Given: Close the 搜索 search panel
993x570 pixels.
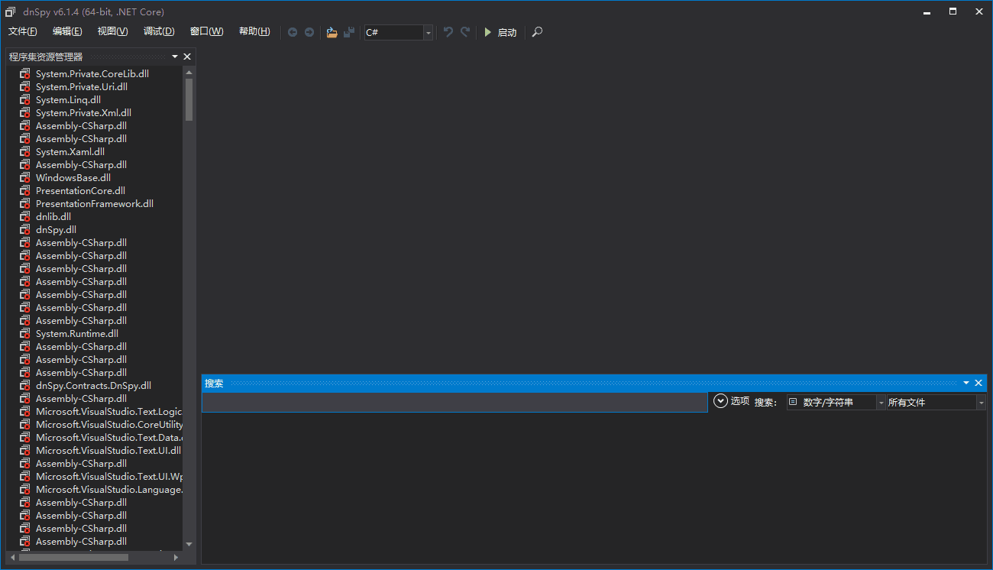Looking at the screenshot, I should (x=978, y=383).
